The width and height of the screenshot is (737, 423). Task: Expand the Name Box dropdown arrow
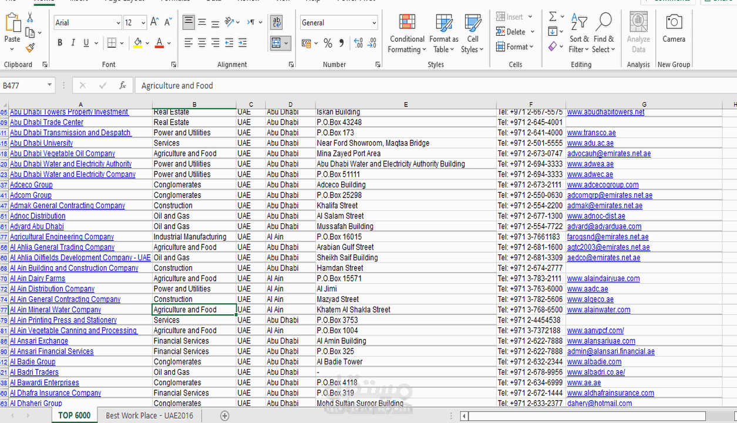pyautogui.click(x=49, y=86)
